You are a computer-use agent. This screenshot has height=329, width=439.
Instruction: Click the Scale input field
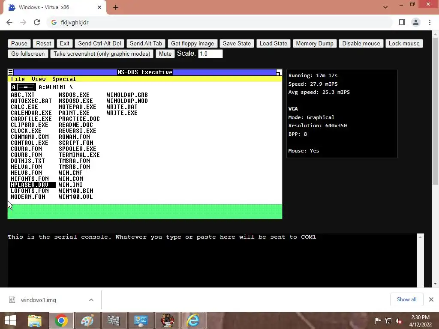210,54
